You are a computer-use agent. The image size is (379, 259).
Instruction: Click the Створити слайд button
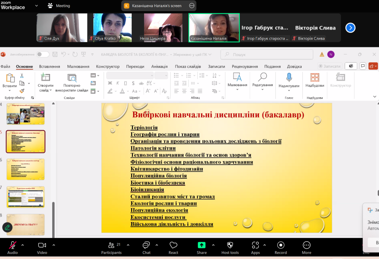(45, 77)
